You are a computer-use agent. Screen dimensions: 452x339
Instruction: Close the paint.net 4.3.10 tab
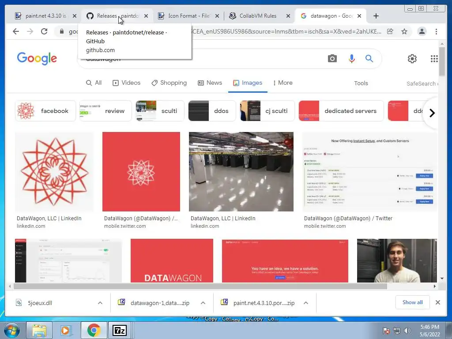click(75, 16)
